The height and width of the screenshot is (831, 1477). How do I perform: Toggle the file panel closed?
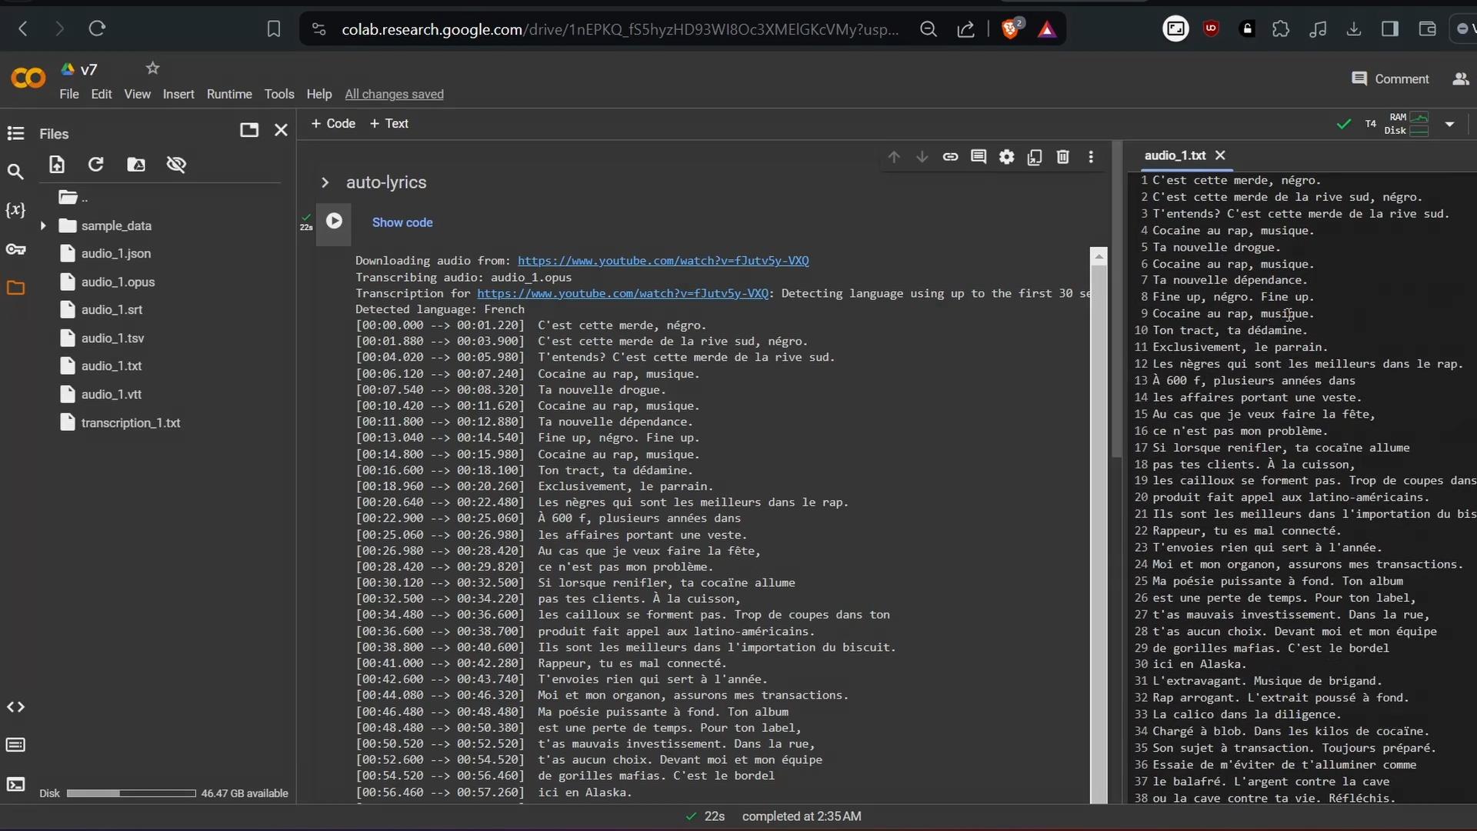tap(281, 132)
